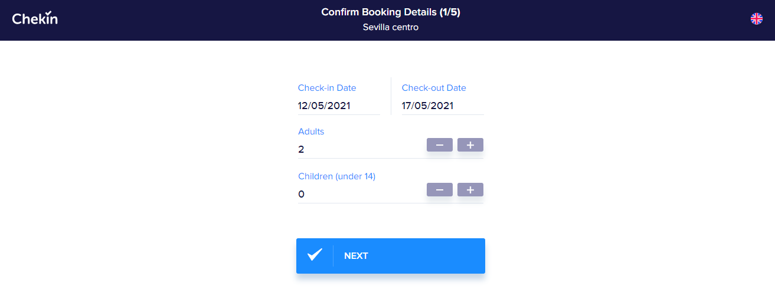
Task: Click the Adults label
Action: click(311, 132)
